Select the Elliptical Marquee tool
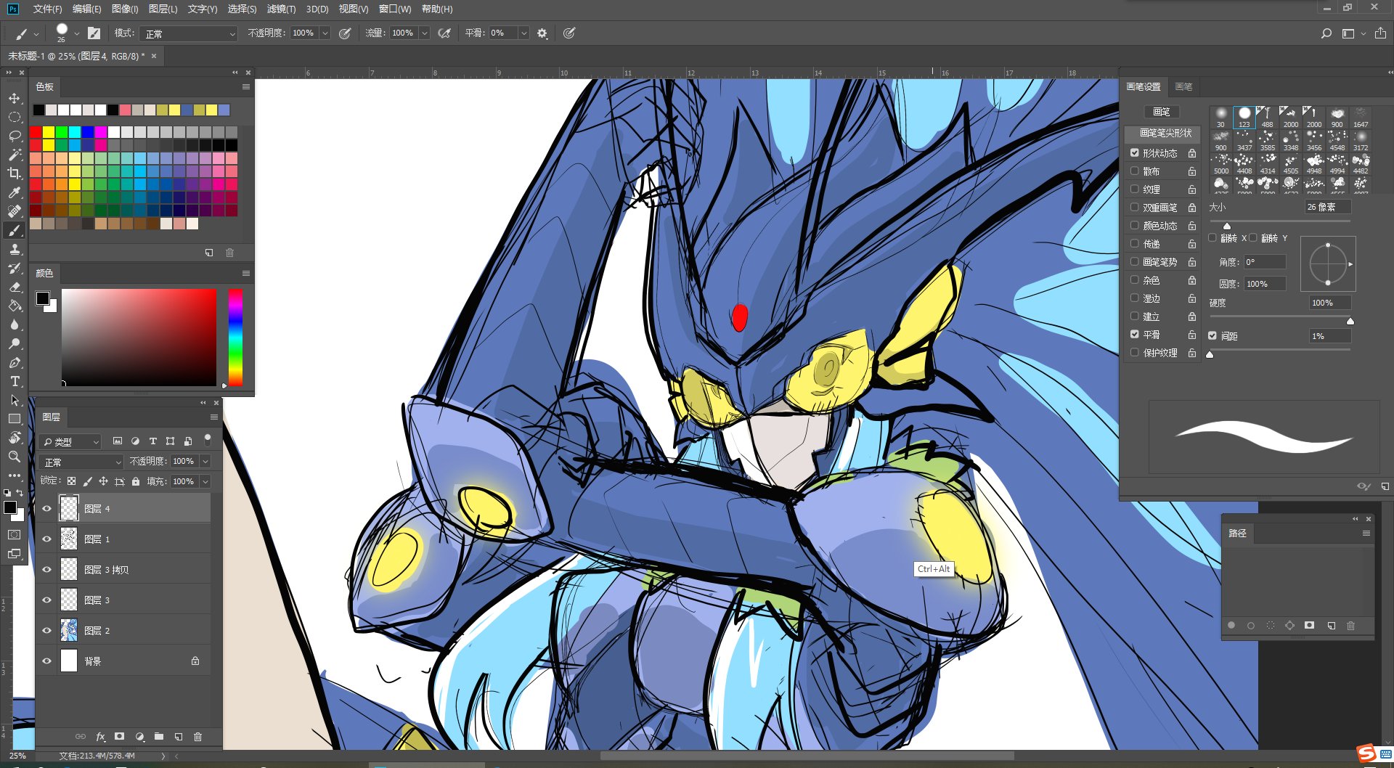Viewport: 1394px width, 768px height. pyautogui.click(x=15, y=117)
